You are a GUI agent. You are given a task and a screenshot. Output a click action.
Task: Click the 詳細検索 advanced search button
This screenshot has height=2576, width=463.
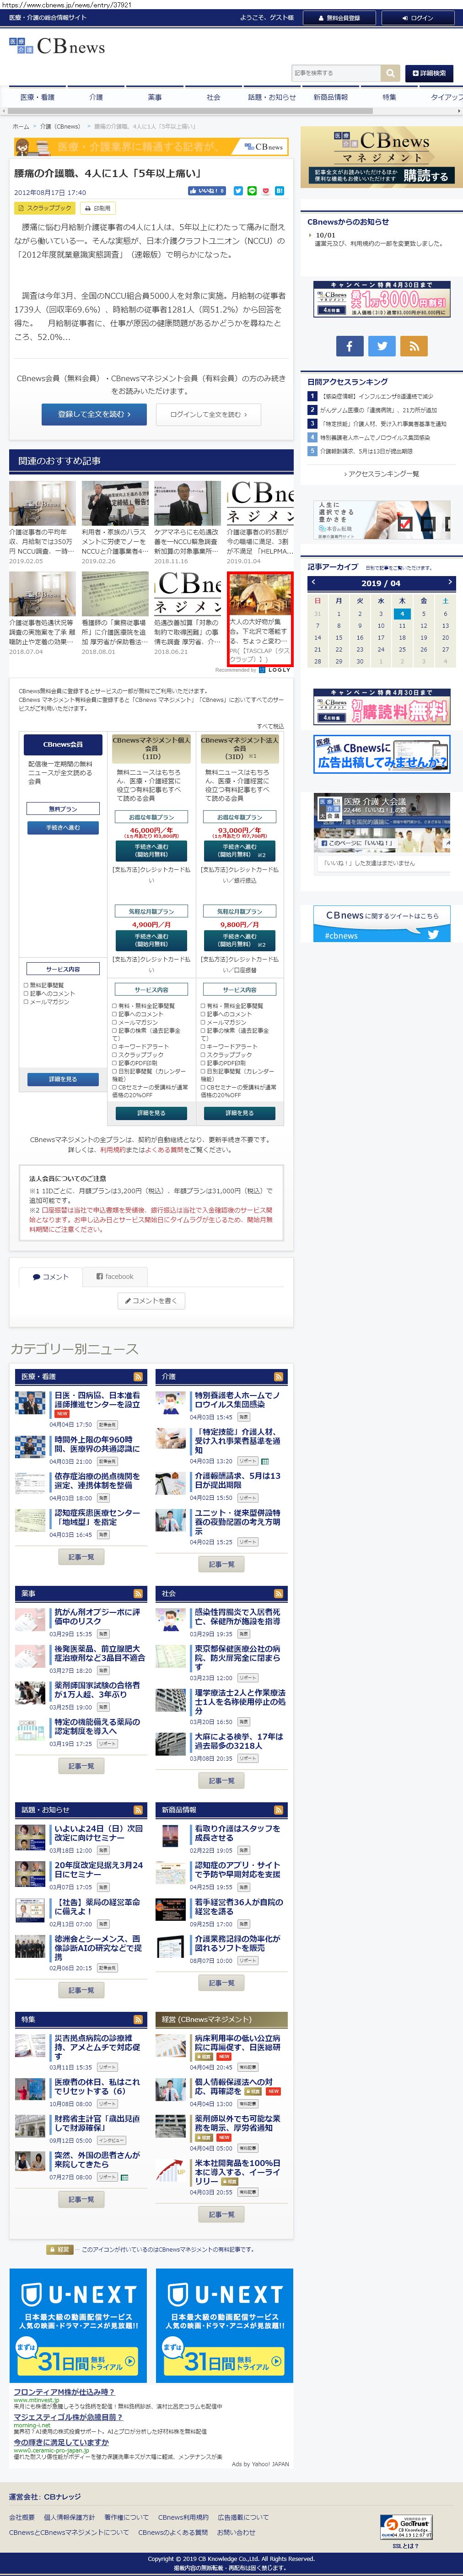point(429,73)
